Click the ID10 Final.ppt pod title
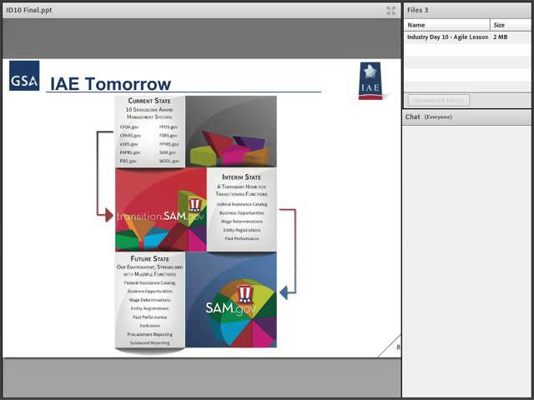This screenshot has width=534, height=400. [29, 10]
